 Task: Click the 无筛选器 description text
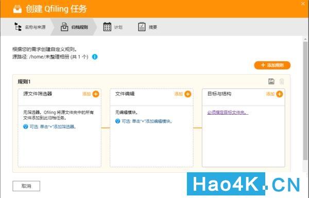point(59,115)
